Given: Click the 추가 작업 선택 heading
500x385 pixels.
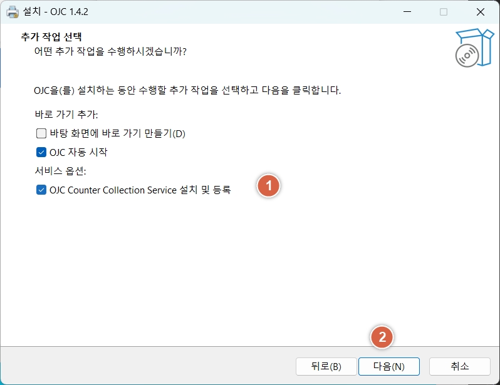Looking at the screenshot, I should (x=52, y=37).
